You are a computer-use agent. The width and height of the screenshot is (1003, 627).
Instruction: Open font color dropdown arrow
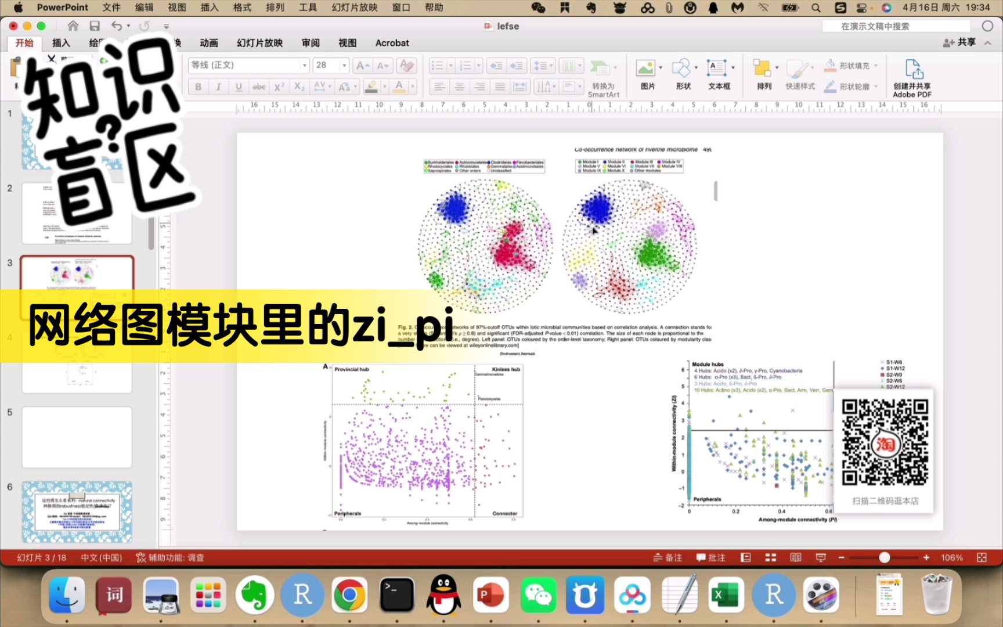point(413,87)
